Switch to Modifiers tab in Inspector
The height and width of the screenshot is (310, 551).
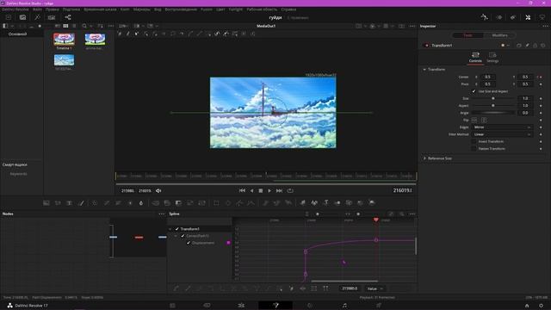pyautogui.click(x=499, y=35)
